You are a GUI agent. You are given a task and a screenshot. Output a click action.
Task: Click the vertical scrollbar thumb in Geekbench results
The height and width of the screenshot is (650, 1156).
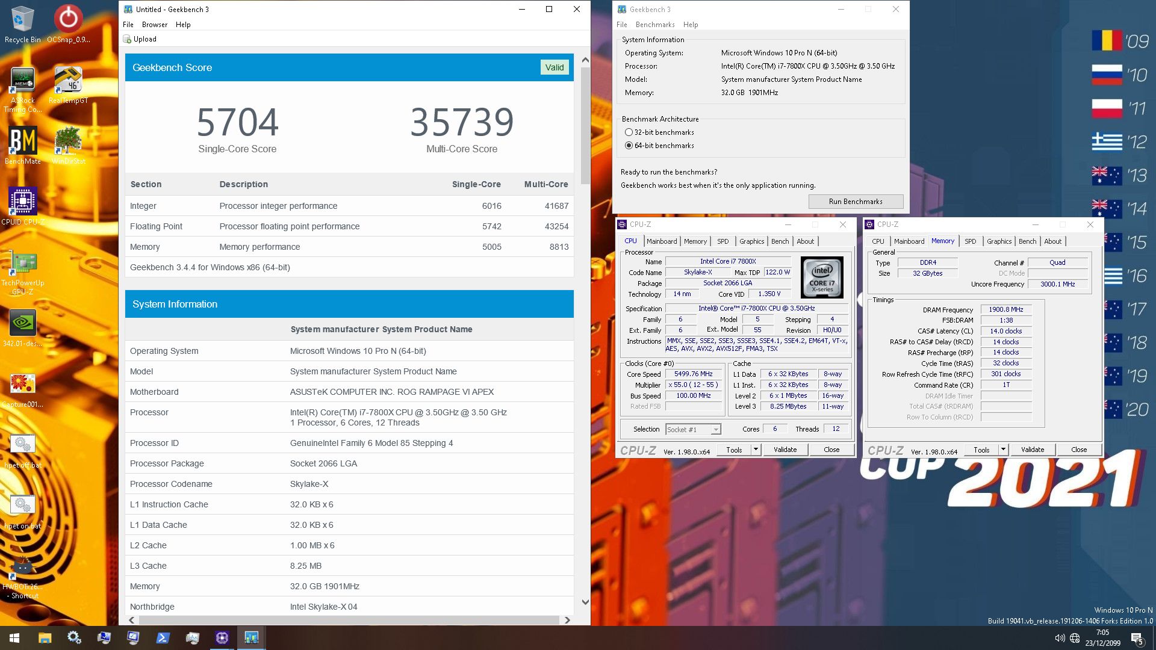pyautogui.click(x=585, y=126)
